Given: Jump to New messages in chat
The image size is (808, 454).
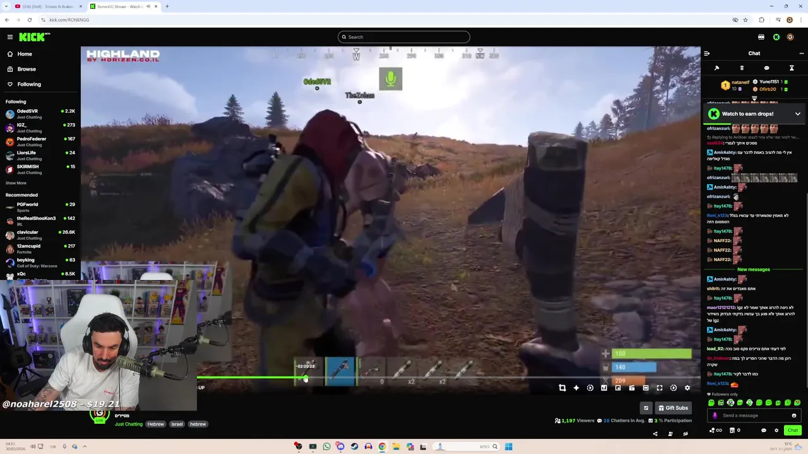Looking at the screenshot, I should pyautogui.click(x=754, y=269).
